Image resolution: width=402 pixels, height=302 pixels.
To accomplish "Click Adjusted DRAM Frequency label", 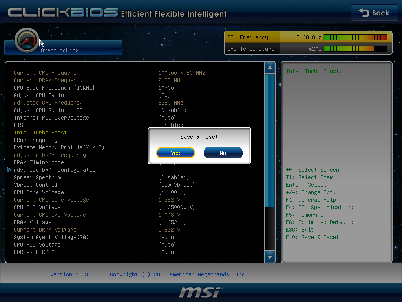I will 50,155.
